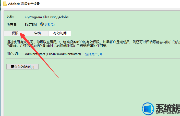Screen dimensions: 180x116
Task: Open the 更改(C) owner link
Action: pos(50,24)
